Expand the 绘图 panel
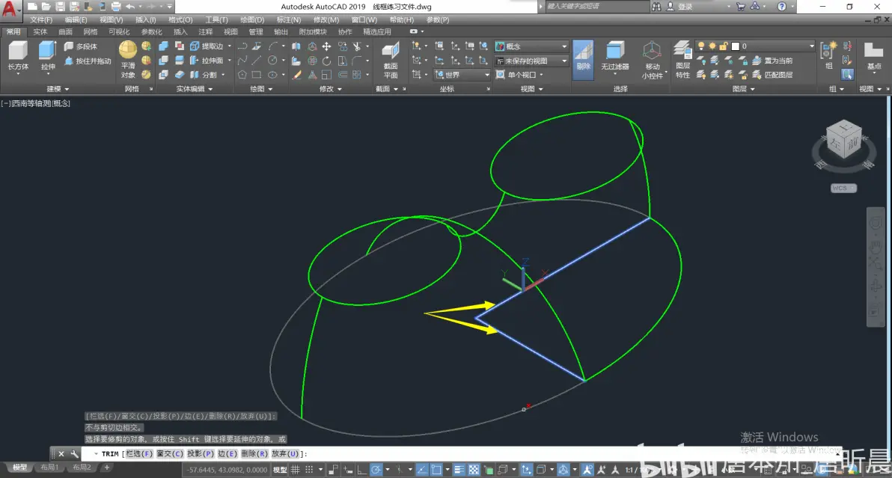This screenshot has width=892, height=478. (261, 89)
